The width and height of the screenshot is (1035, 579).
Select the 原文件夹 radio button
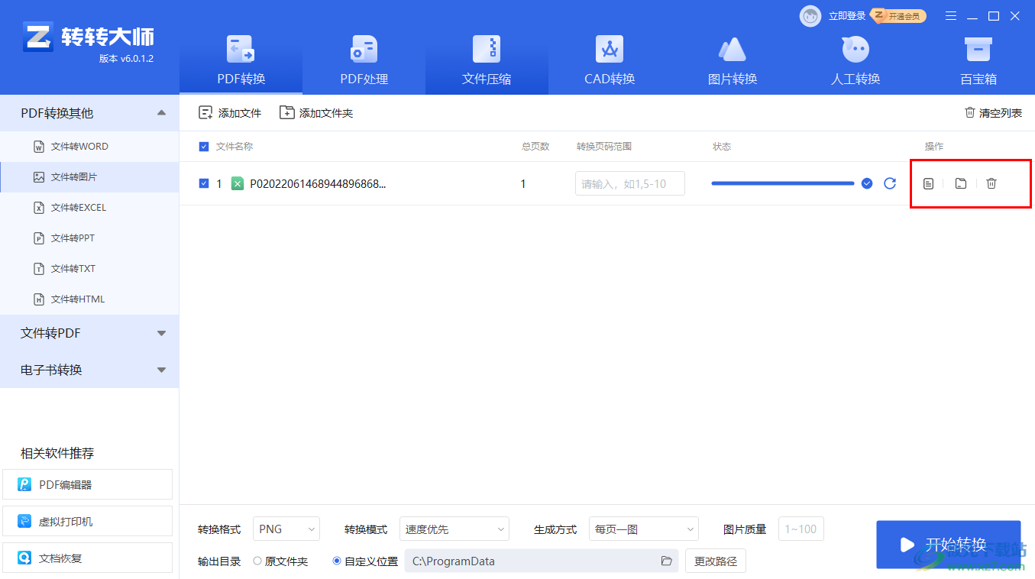pos(257,561)
